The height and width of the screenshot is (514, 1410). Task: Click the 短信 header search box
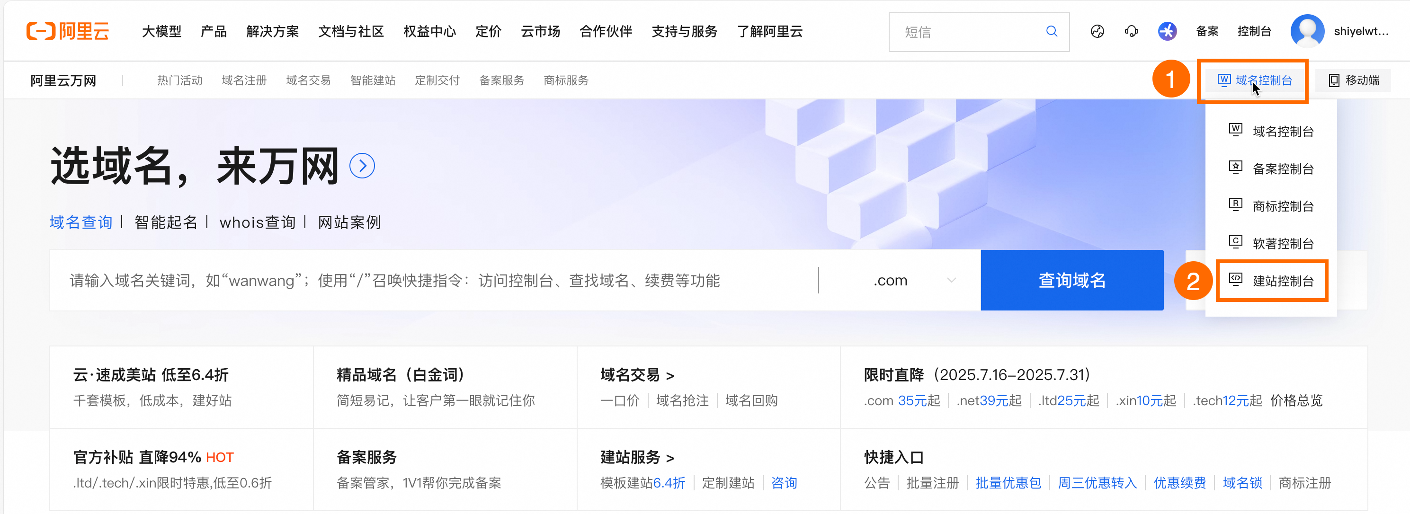tap(979, 32)
